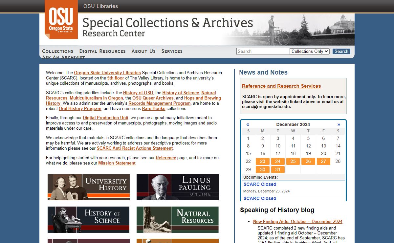The width and height of the screenshot is (394, 243).
Task: Select December 27 in the calendar
Action: 323,161
